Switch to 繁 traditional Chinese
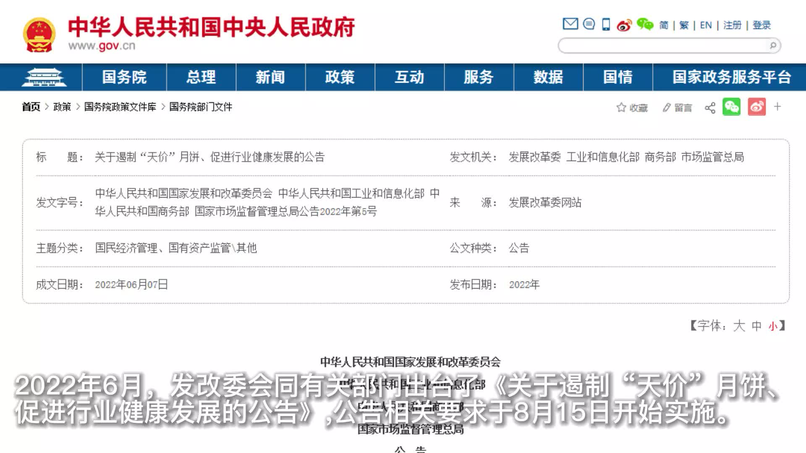Screen dimensions: 806x453 [x=684, y=25]
